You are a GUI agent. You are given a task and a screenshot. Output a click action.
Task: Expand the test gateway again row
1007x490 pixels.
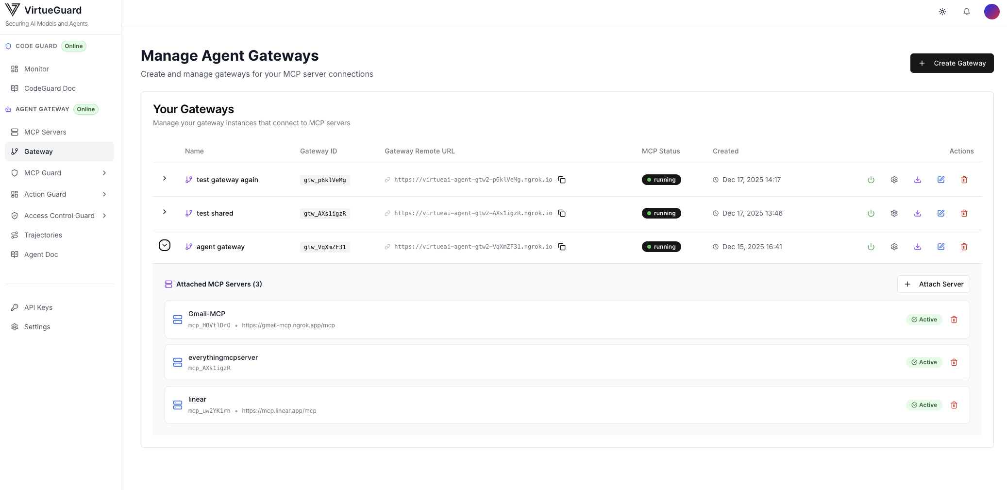pyautogui.click(x=164, y=179)
